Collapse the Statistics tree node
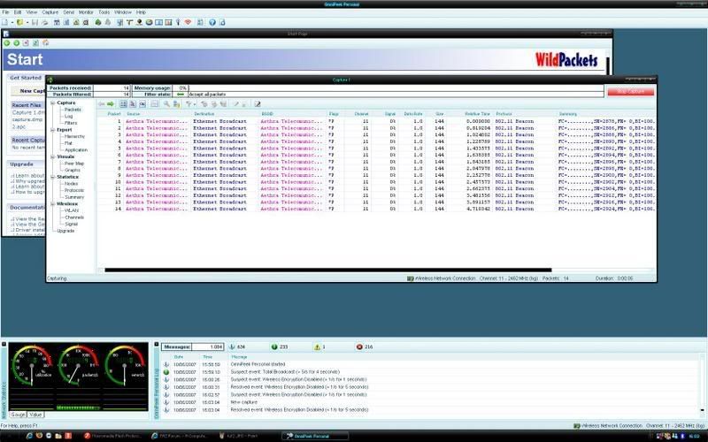Viewport: 708px width, 442px height. 51,176
